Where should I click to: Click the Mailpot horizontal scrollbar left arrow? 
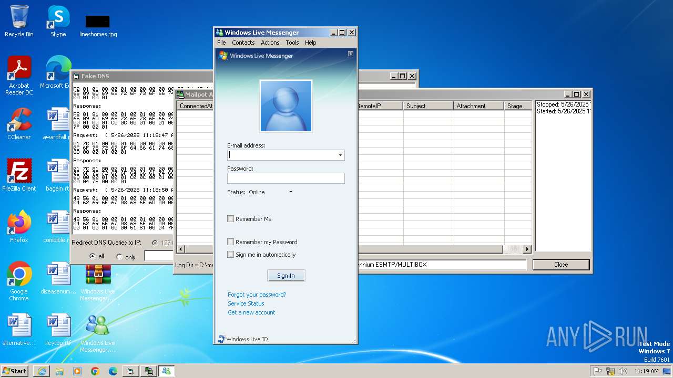click(180, 249)
